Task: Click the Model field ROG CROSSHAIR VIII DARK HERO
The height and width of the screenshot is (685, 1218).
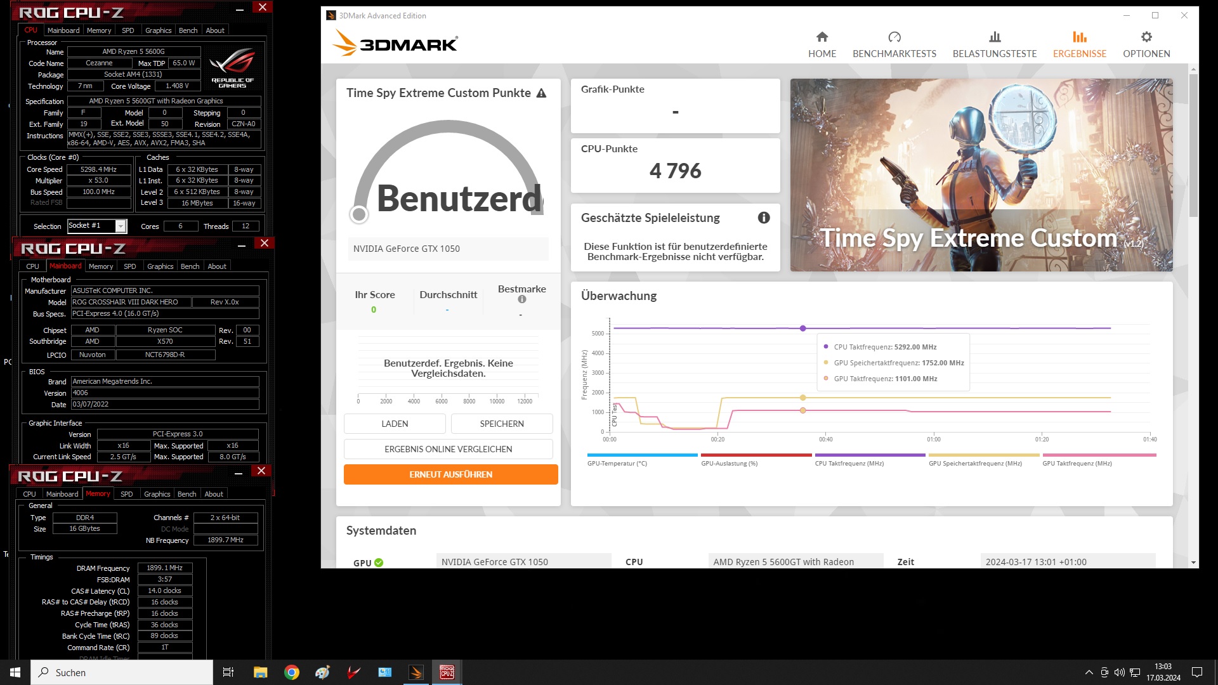Action: 130,303
